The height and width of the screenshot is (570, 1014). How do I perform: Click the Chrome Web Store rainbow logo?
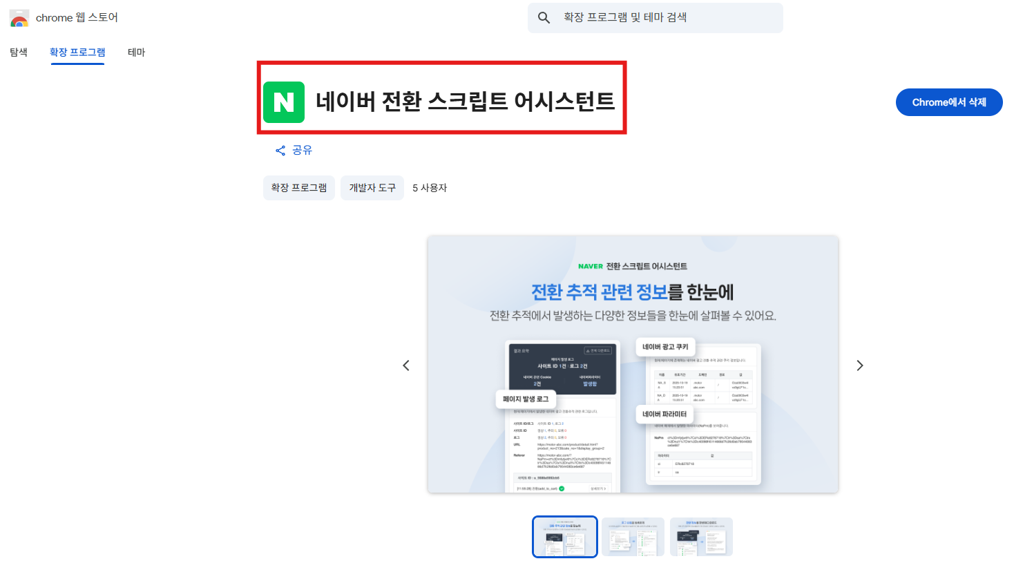(19, 18)
